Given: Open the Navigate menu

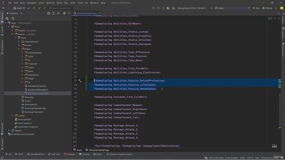Looking at the screenshot, I should tap(32, 3).
